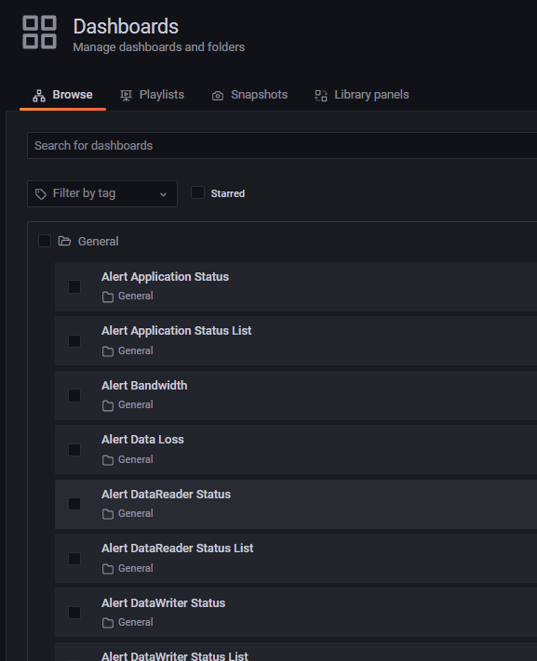
Task: Select the Alert Application Status checkbox
Action: click(74, 286)
